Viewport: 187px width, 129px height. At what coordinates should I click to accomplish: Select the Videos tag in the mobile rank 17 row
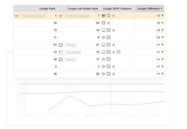[x=70, y=60]
